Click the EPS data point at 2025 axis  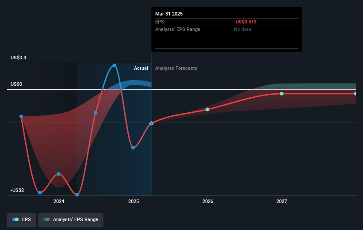coord(133,148)
